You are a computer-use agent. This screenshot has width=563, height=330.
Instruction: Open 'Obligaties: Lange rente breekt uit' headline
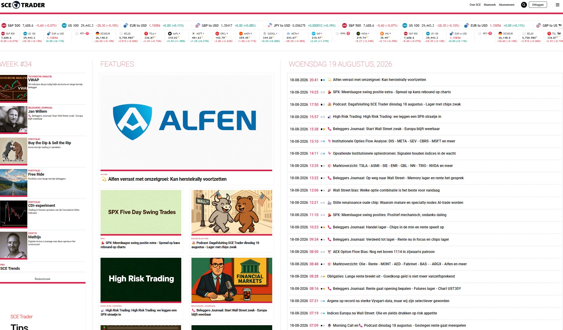[391, 276]
